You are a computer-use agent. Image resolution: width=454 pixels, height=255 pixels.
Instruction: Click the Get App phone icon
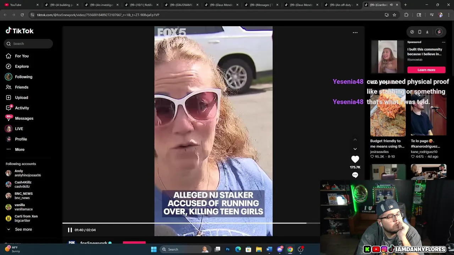pyautogui.click(x=420, y=32)
